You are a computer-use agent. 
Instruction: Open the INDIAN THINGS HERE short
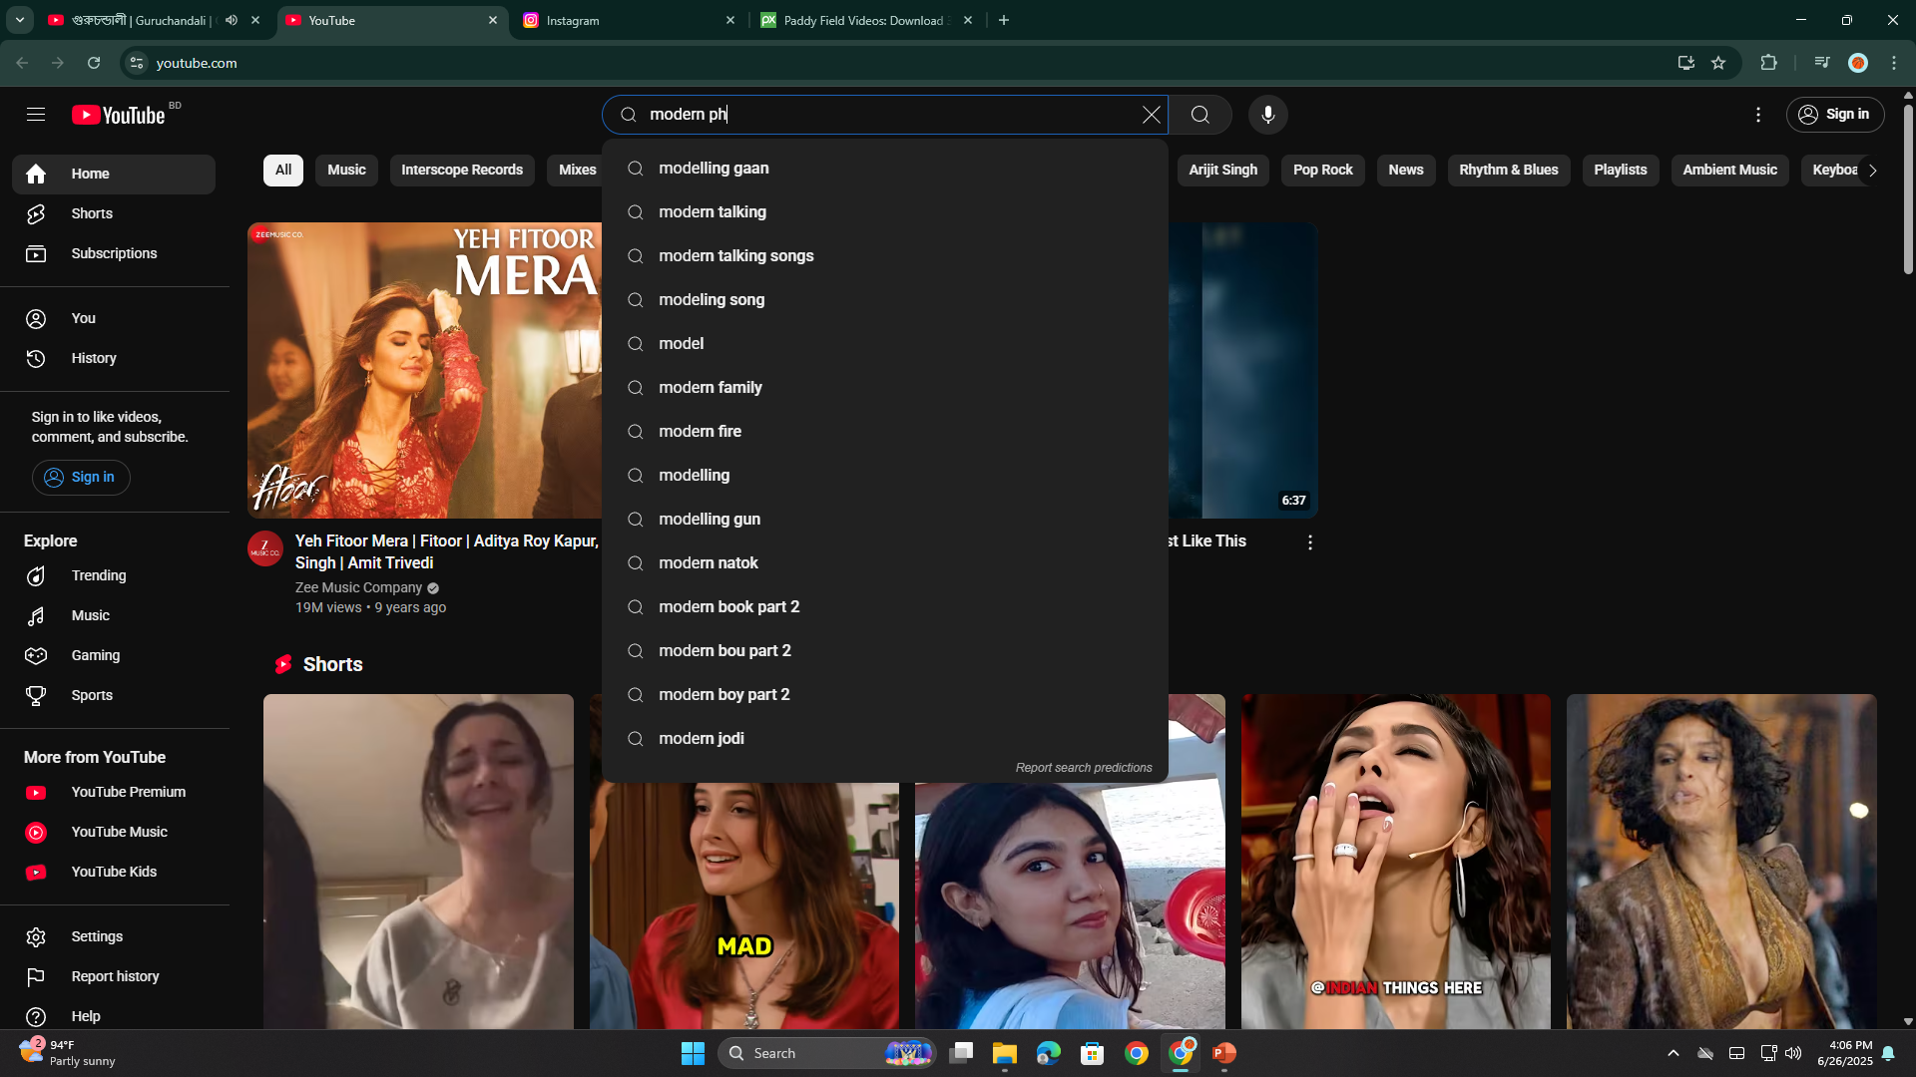click(1395, 862)
